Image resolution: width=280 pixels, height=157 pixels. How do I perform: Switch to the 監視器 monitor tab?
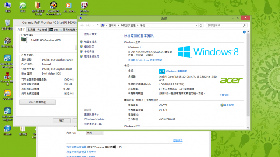[x=31, y=30]
